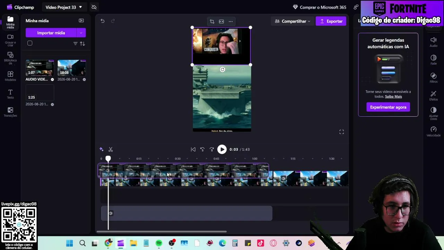
Task: Open Spotify from the taskbar
Action: [x=159, y=243]
